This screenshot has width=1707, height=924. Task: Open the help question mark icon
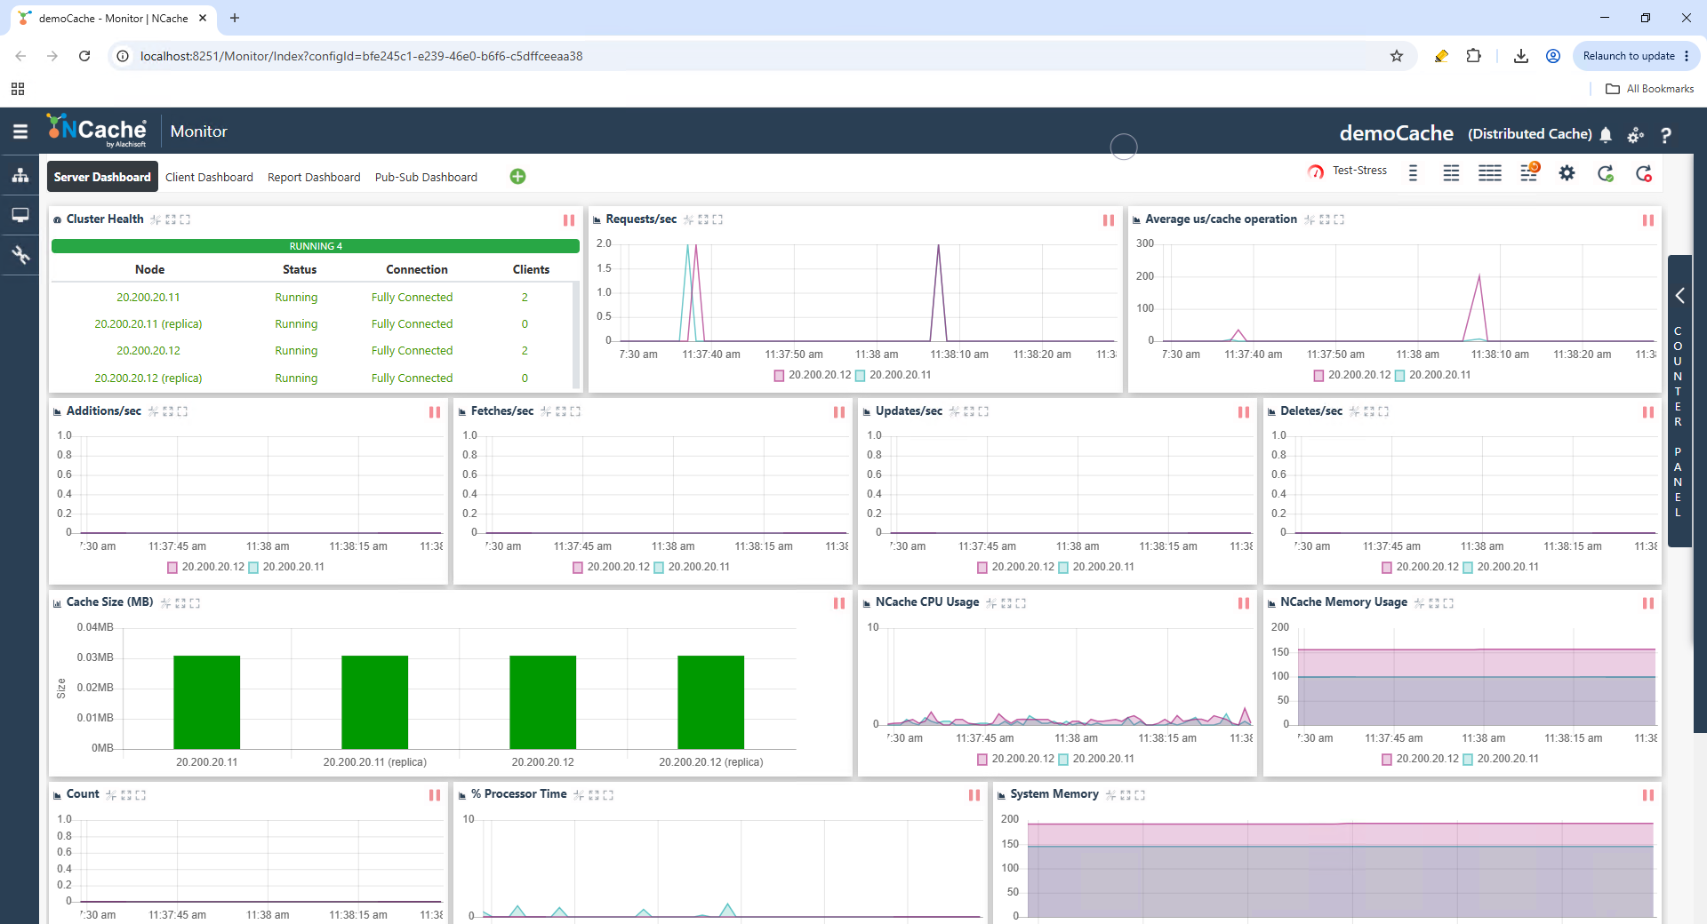(1666, 135)
